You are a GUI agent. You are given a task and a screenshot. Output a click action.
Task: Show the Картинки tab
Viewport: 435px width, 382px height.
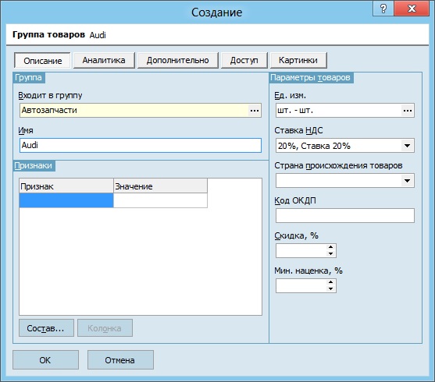tap(298, 60)
